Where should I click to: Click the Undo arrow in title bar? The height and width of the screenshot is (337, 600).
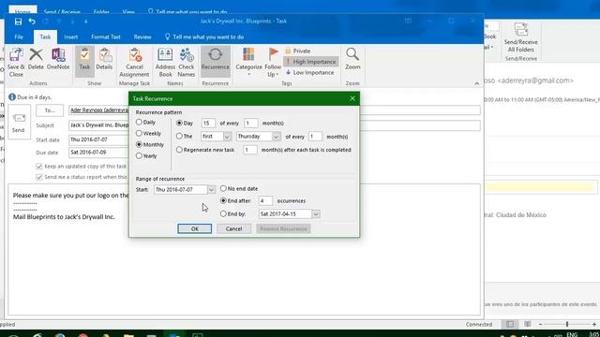pos(32,22)
